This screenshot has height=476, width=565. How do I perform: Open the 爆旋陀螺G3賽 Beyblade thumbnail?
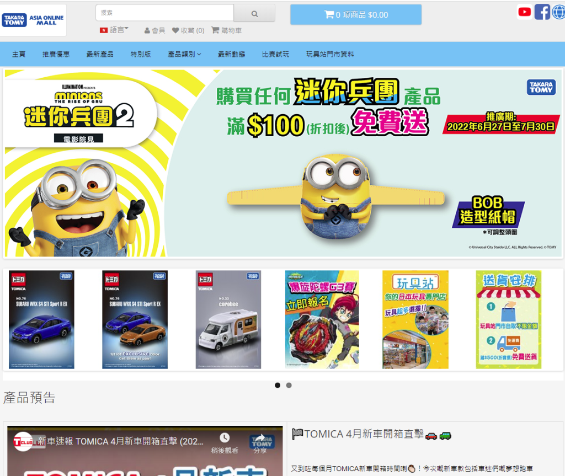click(x=322, y=319)
